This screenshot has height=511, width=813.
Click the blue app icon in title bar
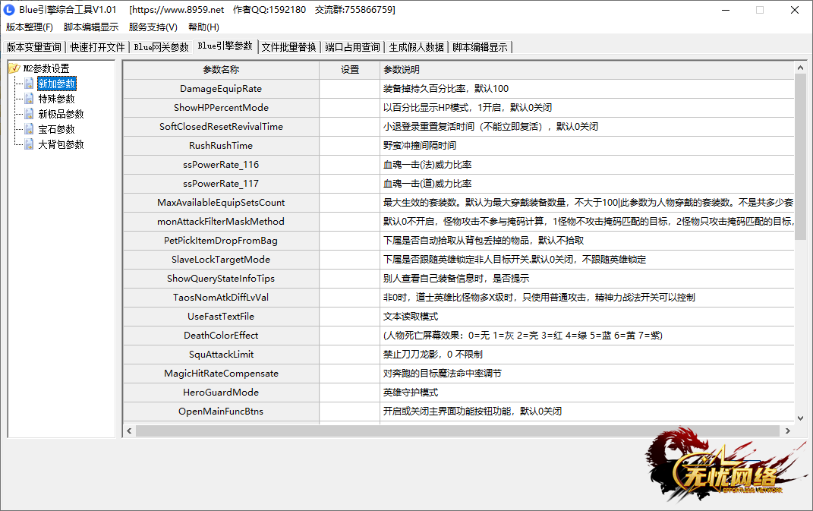click(x=10, y=10)
